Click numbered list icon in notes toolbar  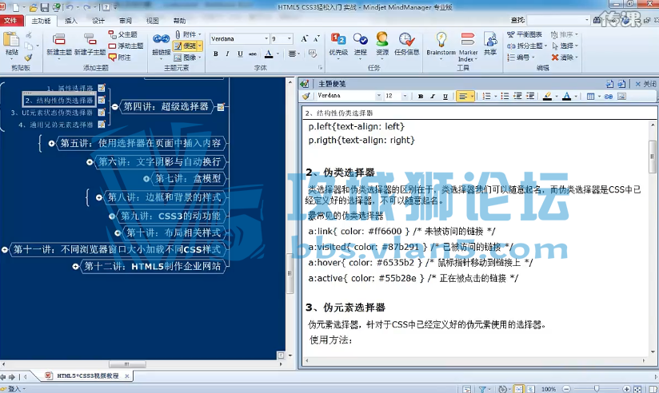tap(487, 96)
